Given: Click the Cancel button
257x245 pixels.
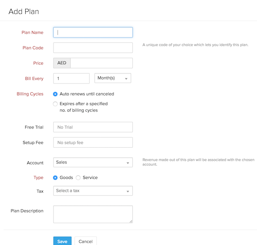Looking at the screenshot, I should click(86, 241).
